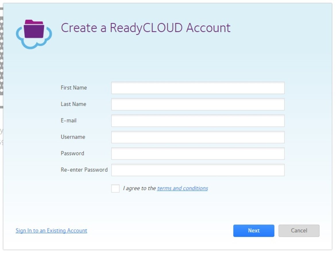Click the 'I agree to the' text
Image resolution: width=336 pixels, height=255 pixels.
point(139,188)
